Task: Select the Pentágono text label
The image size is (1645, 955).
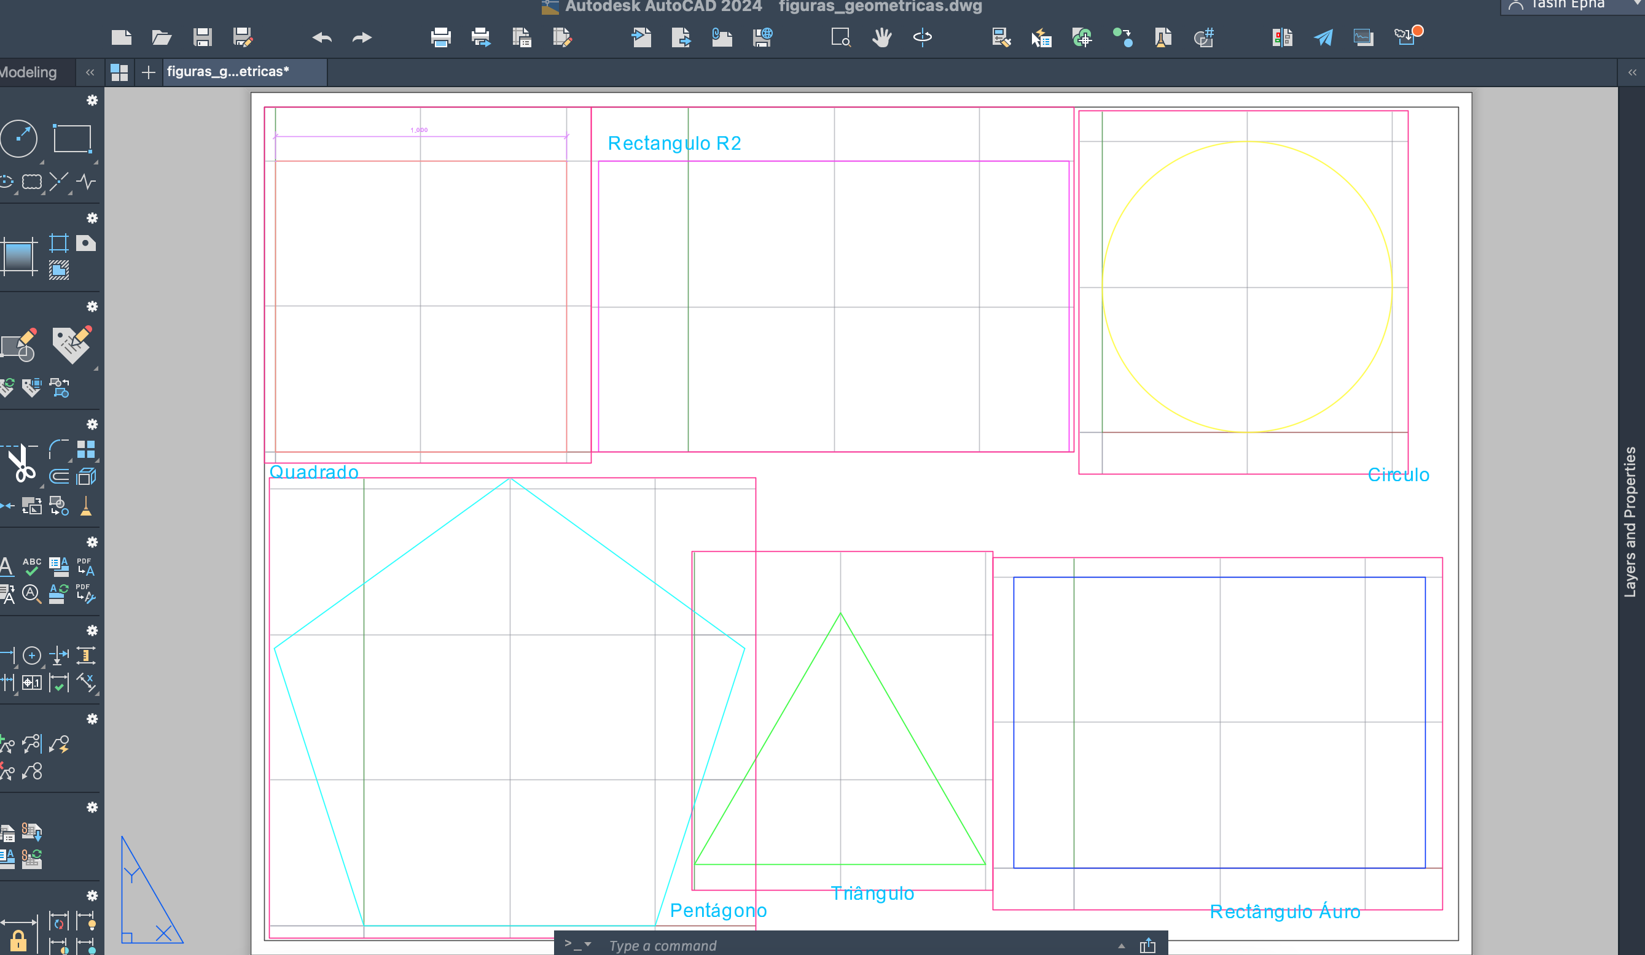Action: point(718,910)
